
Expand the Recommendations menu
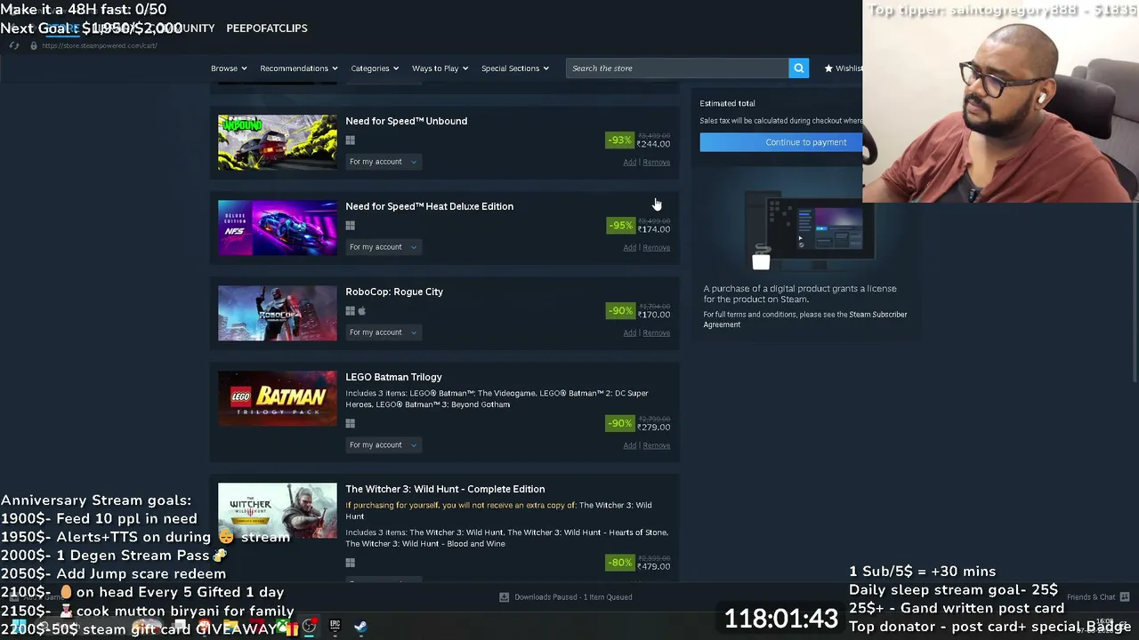tap(299, 68)
